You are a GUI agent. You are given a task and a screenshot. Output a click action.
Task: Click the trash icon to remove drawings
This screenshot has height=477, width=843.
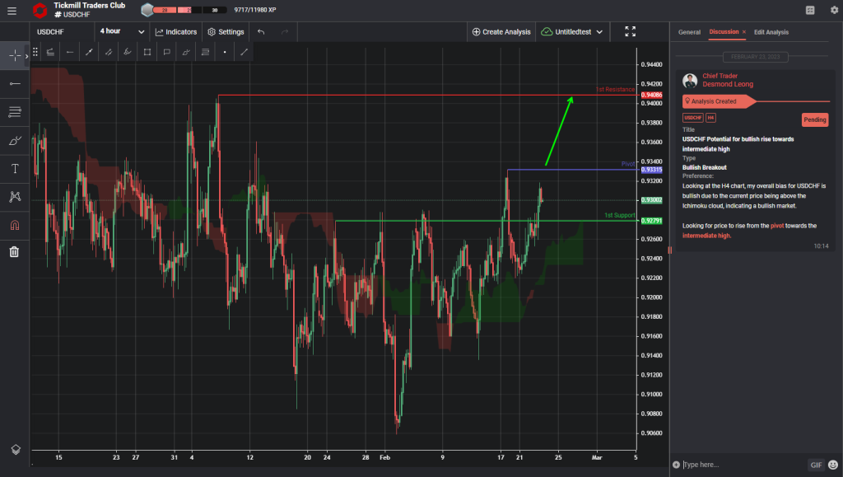pos(14,251)
